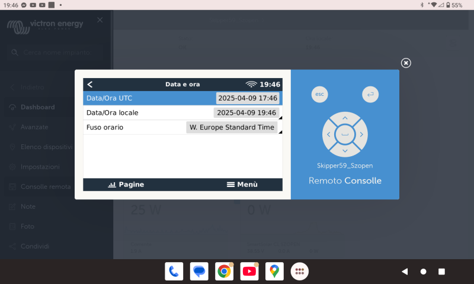Click the up arrow on the D-pad

point(345,118)
